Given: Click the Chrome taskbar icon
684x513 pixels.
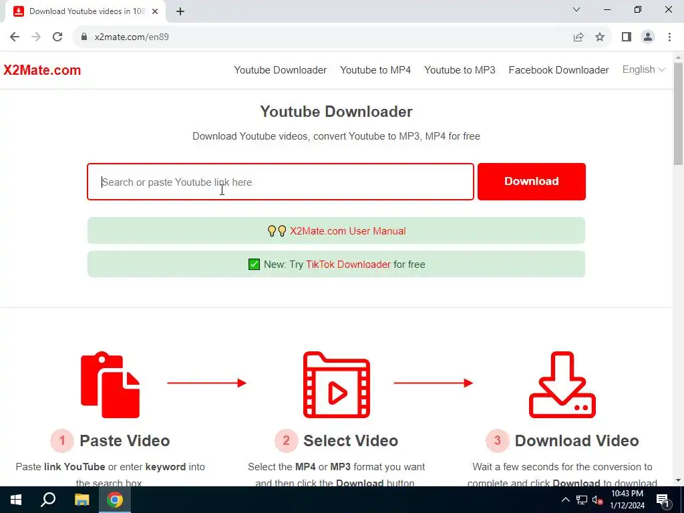Looking at the screenshot, I should point(115,500).
